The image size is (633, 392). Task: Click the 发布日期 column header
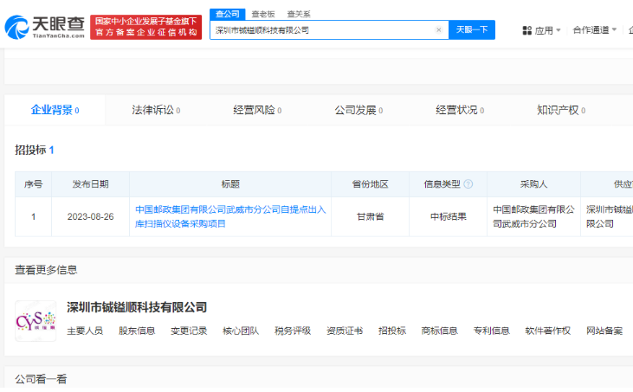point(90,184)
